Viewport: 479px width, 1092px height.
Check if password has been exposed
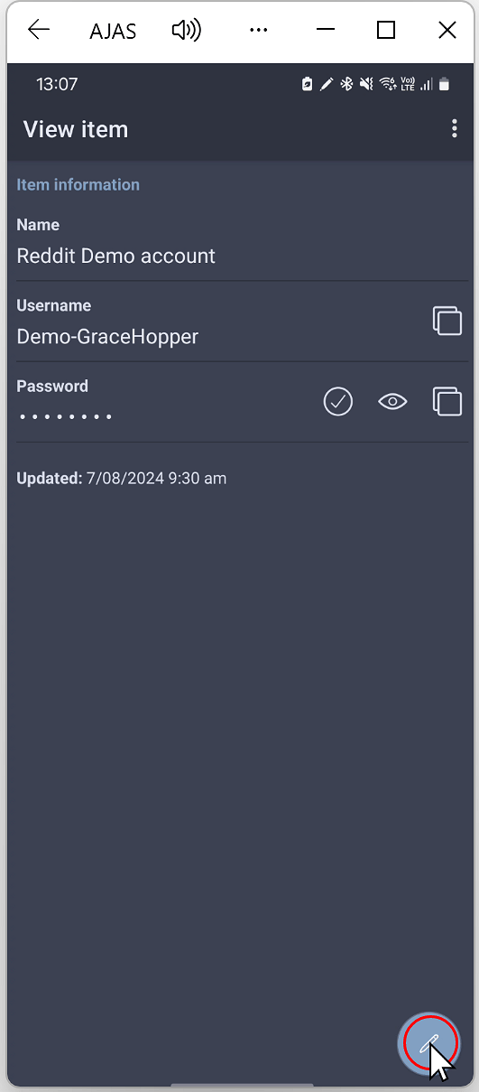(x=338, y=401)
